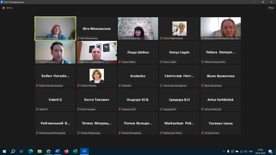
Task: Select the Віта Михальська participant tile
Action: (97, 28)
